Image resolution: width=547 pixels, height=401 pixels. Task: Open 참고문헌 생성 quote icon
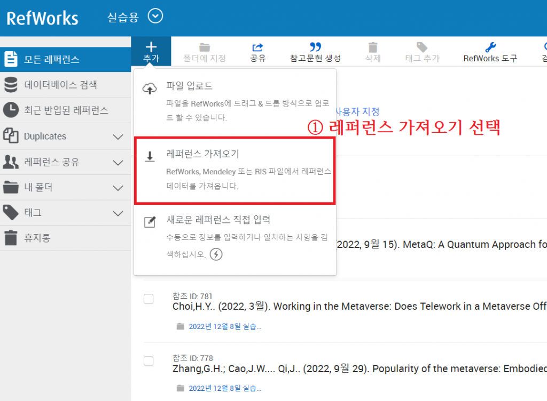[315, 47]
